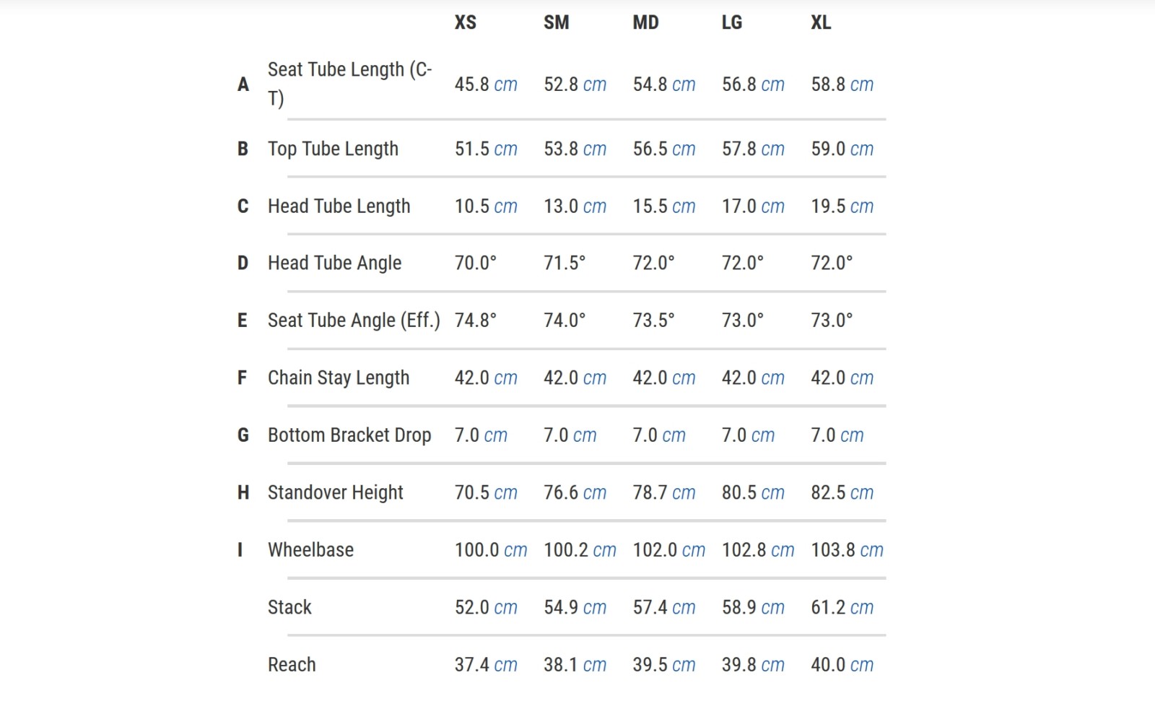
Task: Select the Standover Height label
Action: [336, 492]
